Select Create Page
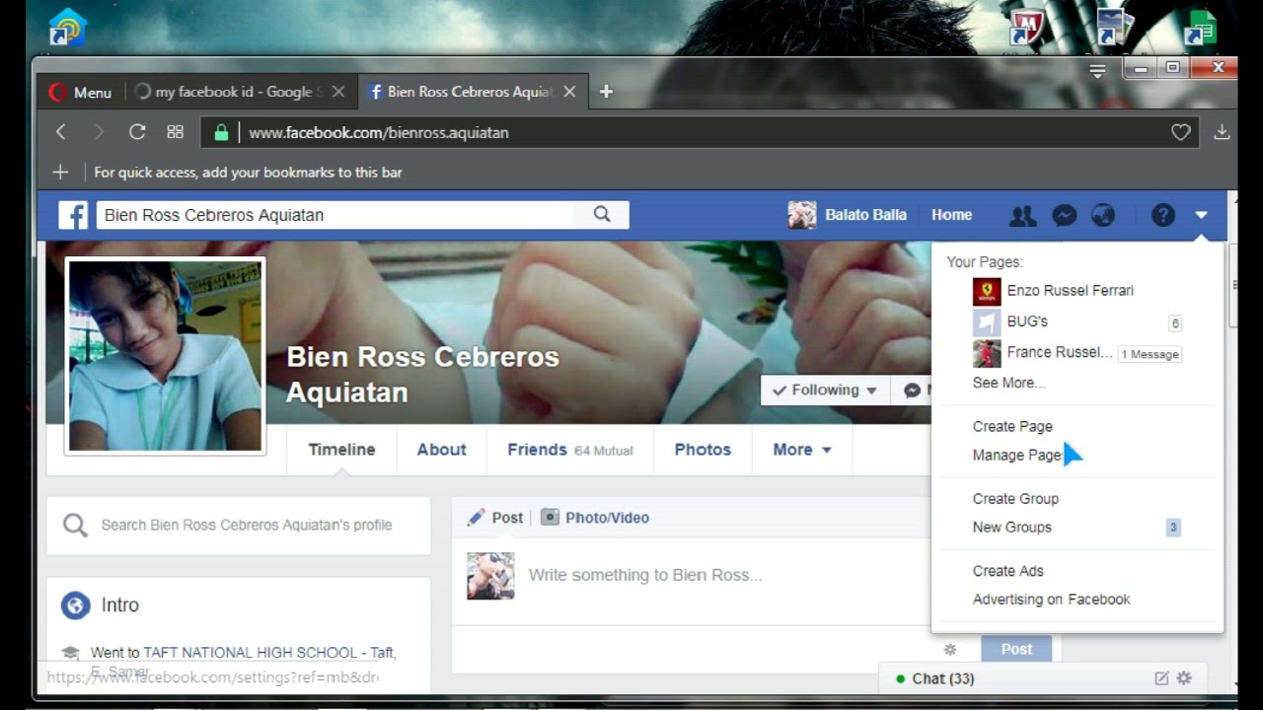 click(1012, 426)
